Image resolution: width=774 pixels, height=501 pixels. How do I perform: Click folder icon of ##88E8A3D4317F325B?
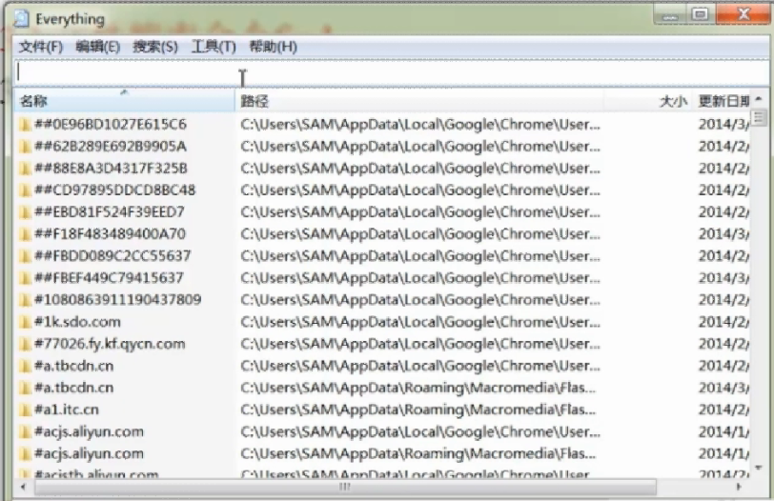click(25, 169)
